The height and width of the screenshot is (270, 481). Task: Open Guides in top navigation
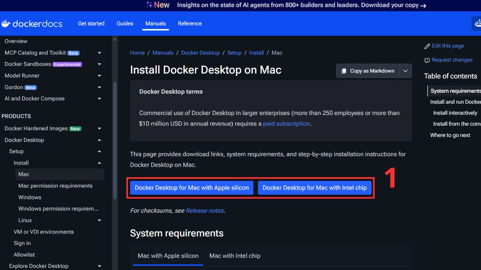click(x=125, y=24)
